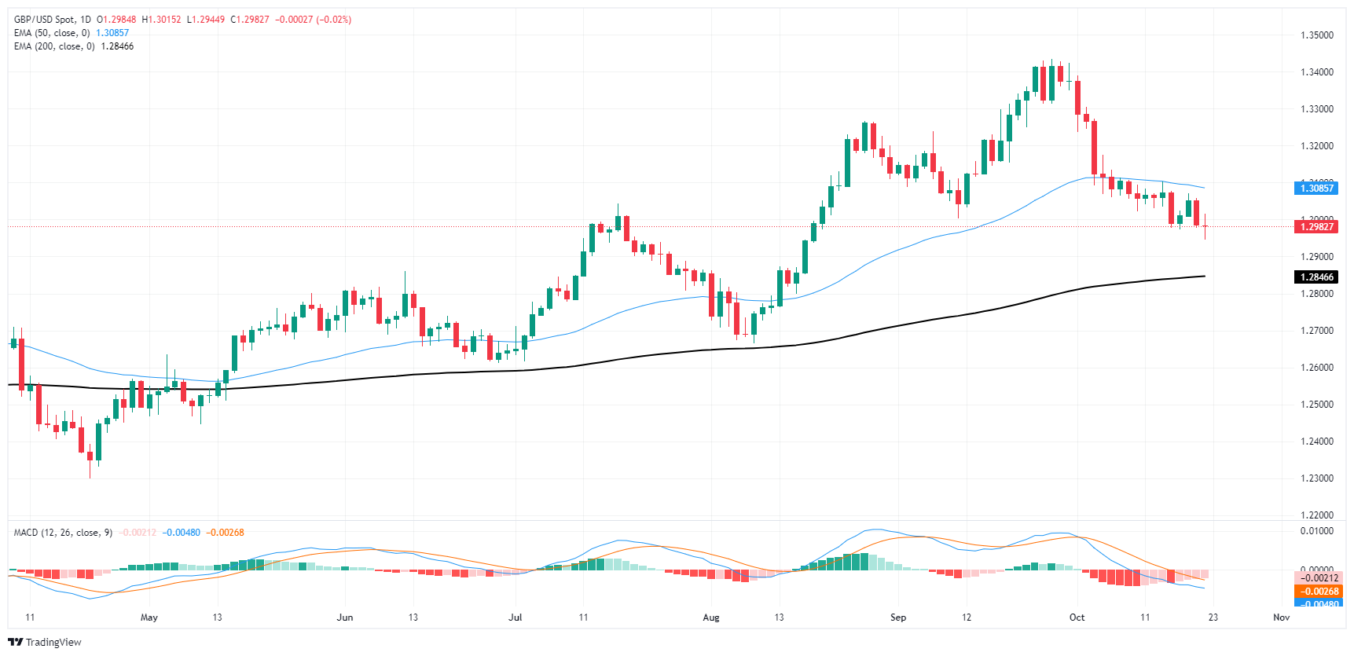Click the May label on time axis
The width and height of the screenshot is (1354, 656).
click(x=149, y=618)
